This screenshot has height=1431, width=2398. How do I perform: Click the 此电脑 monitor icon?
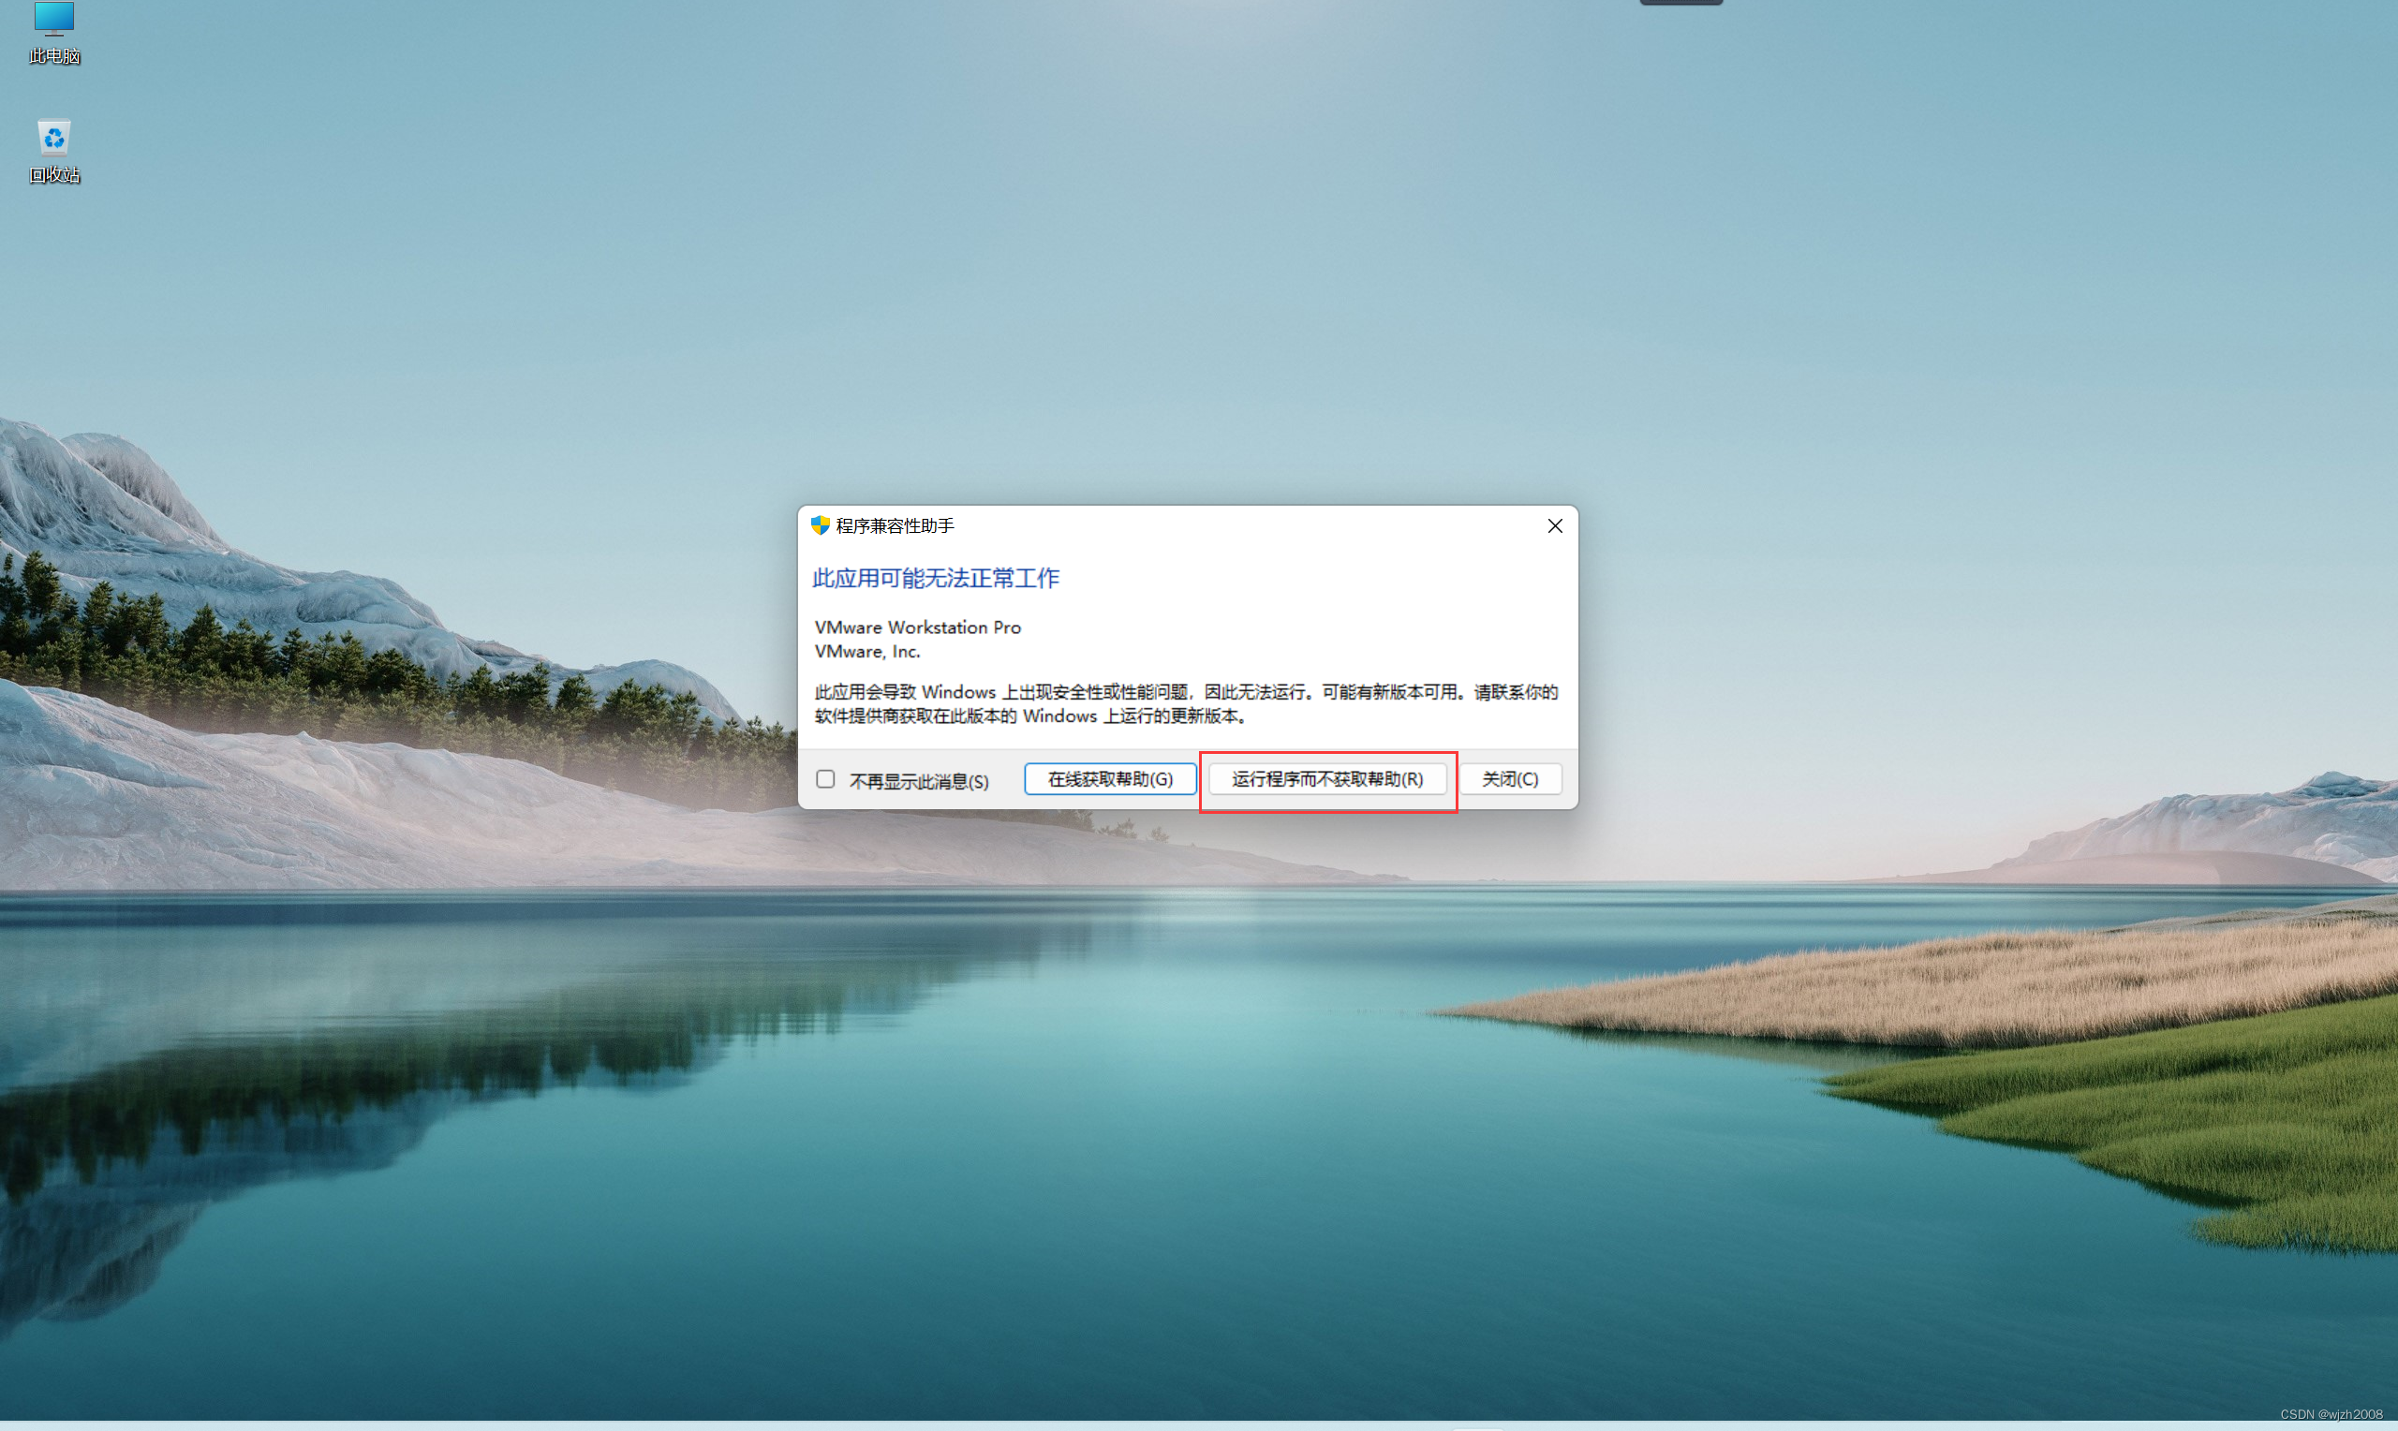coord(54,18)
